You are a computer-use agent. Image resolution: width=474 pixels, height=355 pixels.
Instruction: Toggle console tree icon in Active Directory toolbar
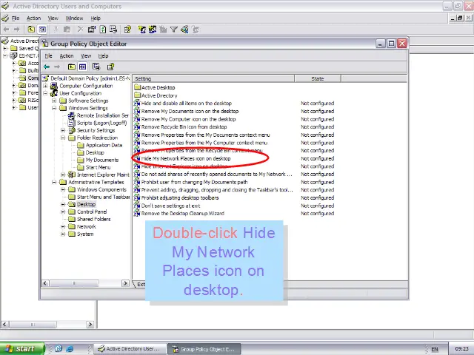[x=42, y=30]
